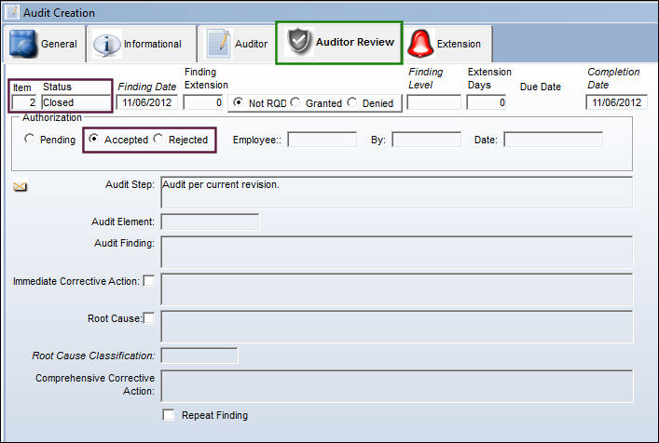The height and width of the screenshot is (443, 659).
Task: Select the Auditor Review tab
Action: [x=339, y=43]
